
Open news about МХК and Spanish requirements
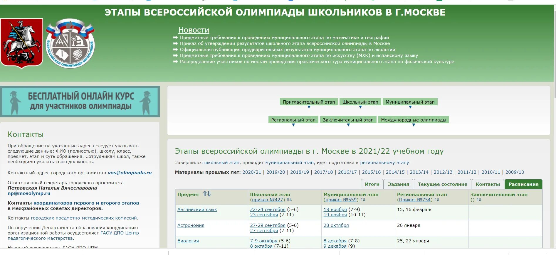pos(299,55)
